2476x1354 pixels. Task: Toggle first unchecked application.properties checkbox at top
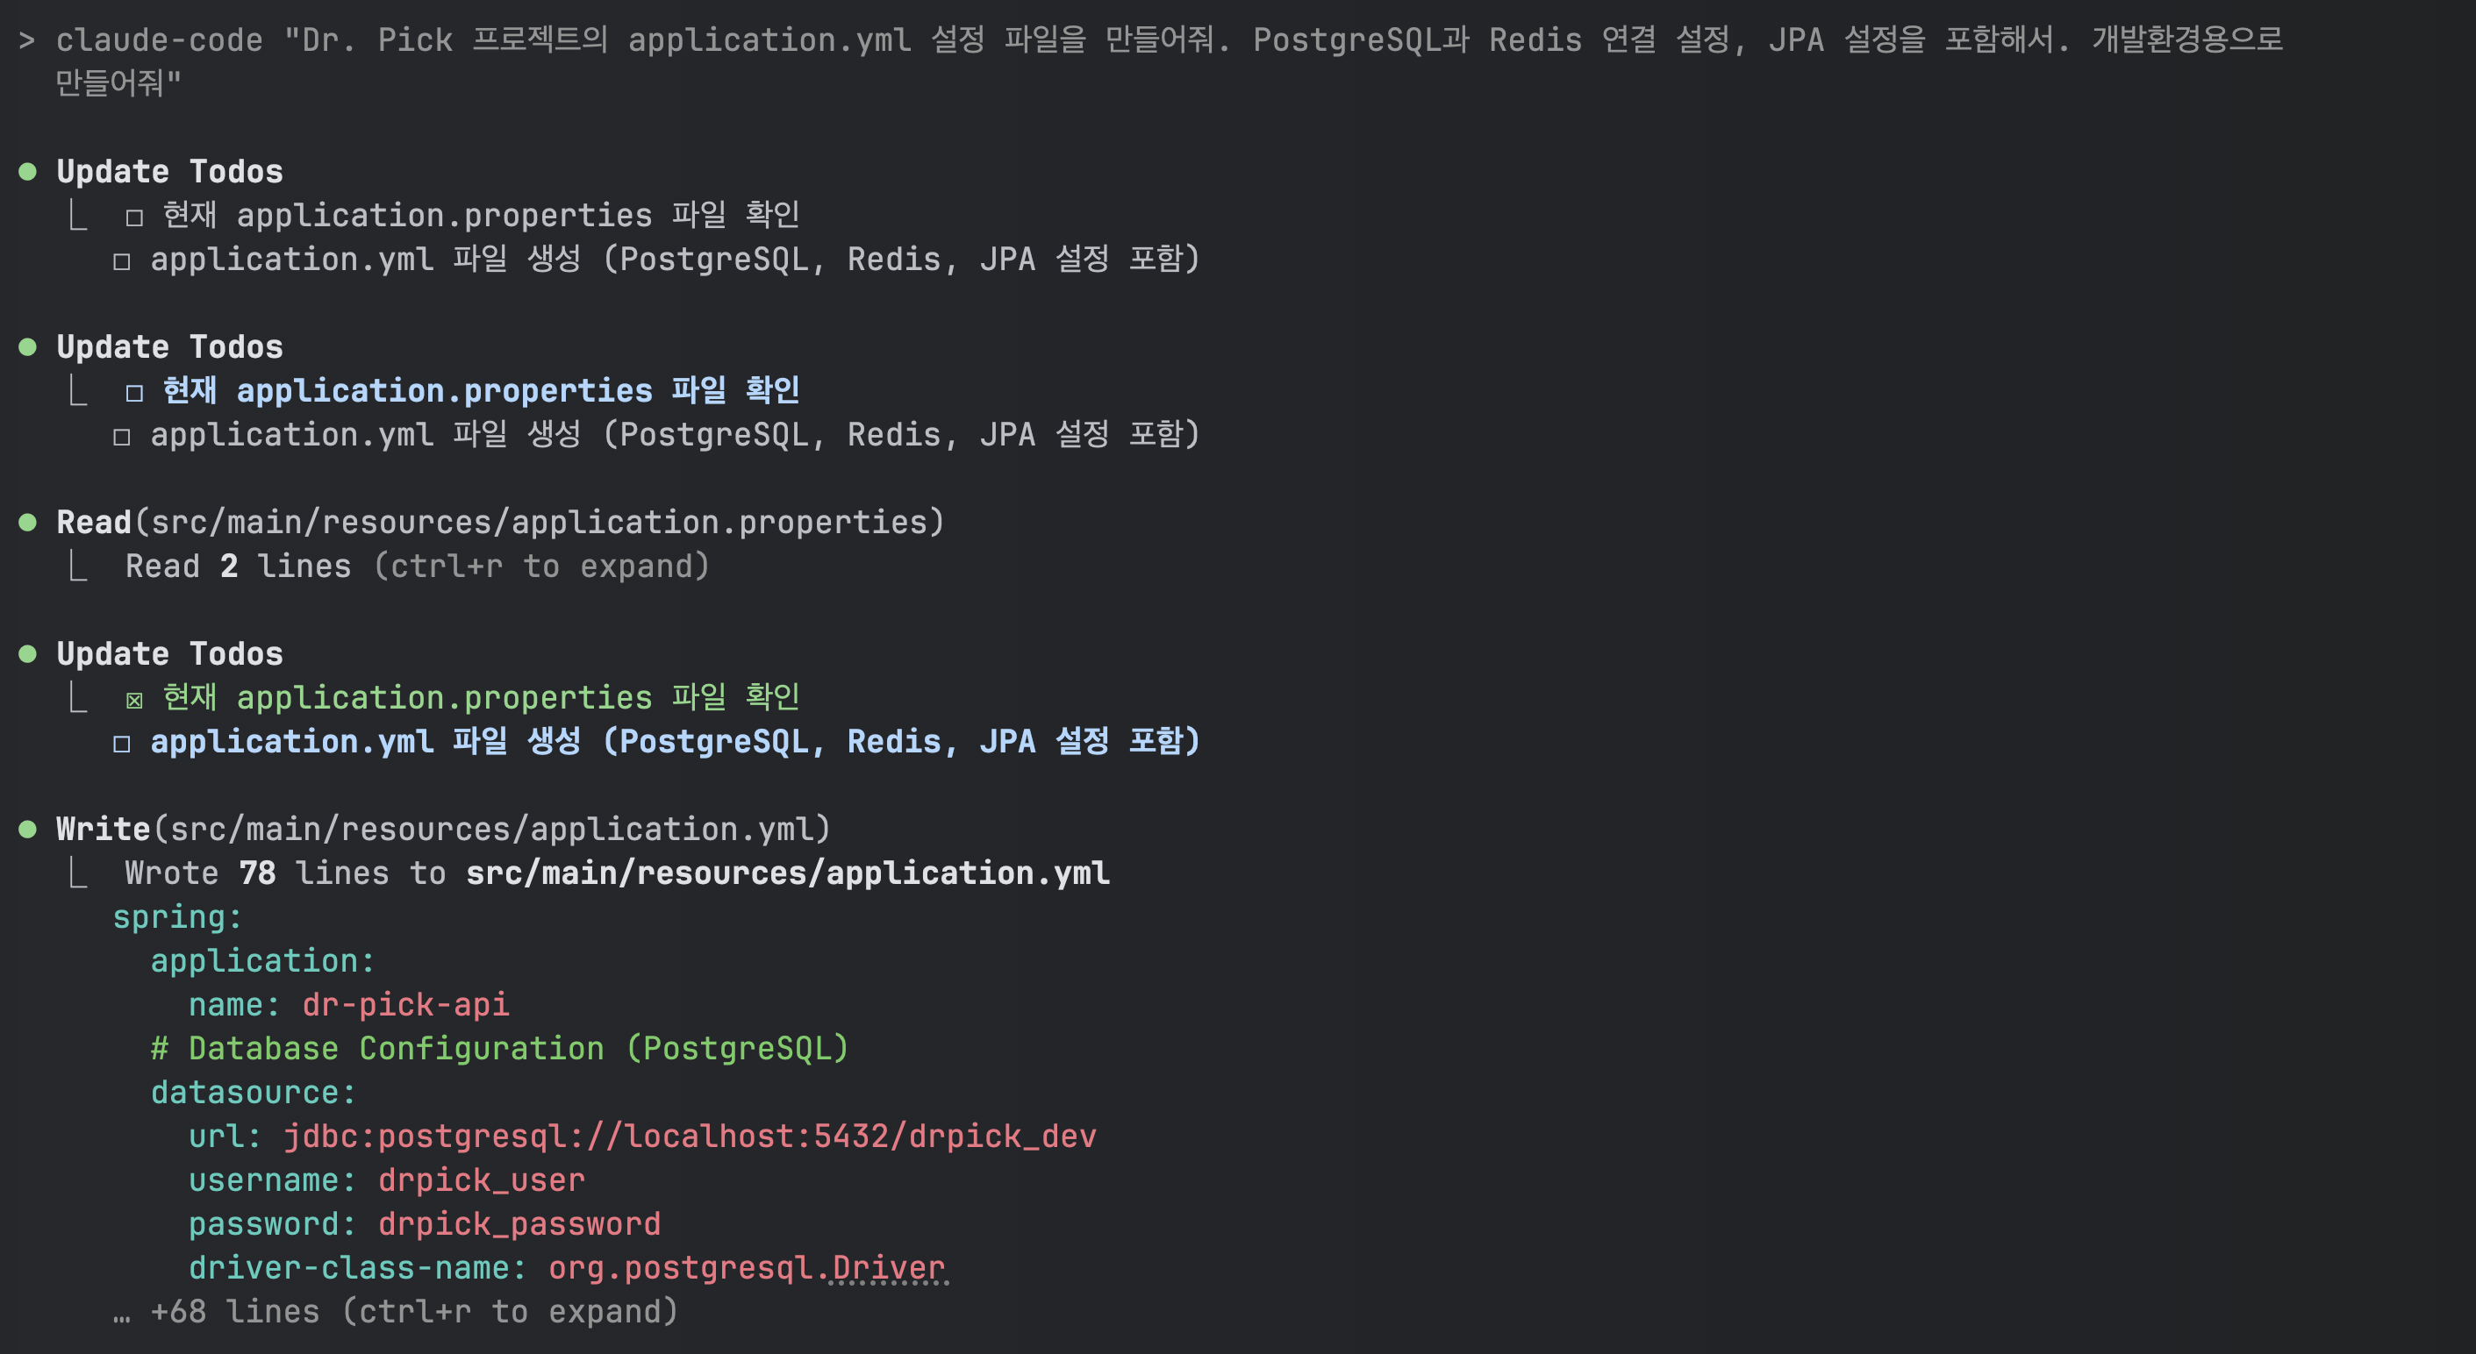(x=134, y=217)
